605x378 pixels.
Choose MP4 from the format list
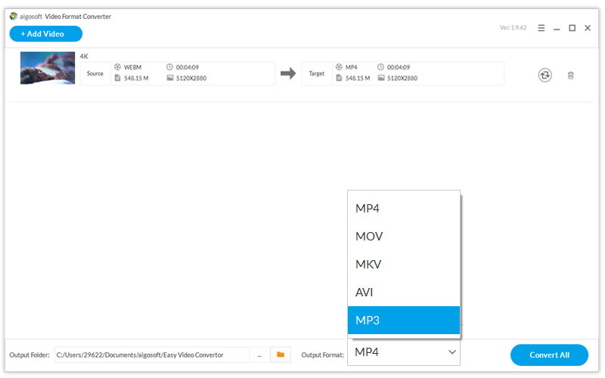(x=404, y=208)
